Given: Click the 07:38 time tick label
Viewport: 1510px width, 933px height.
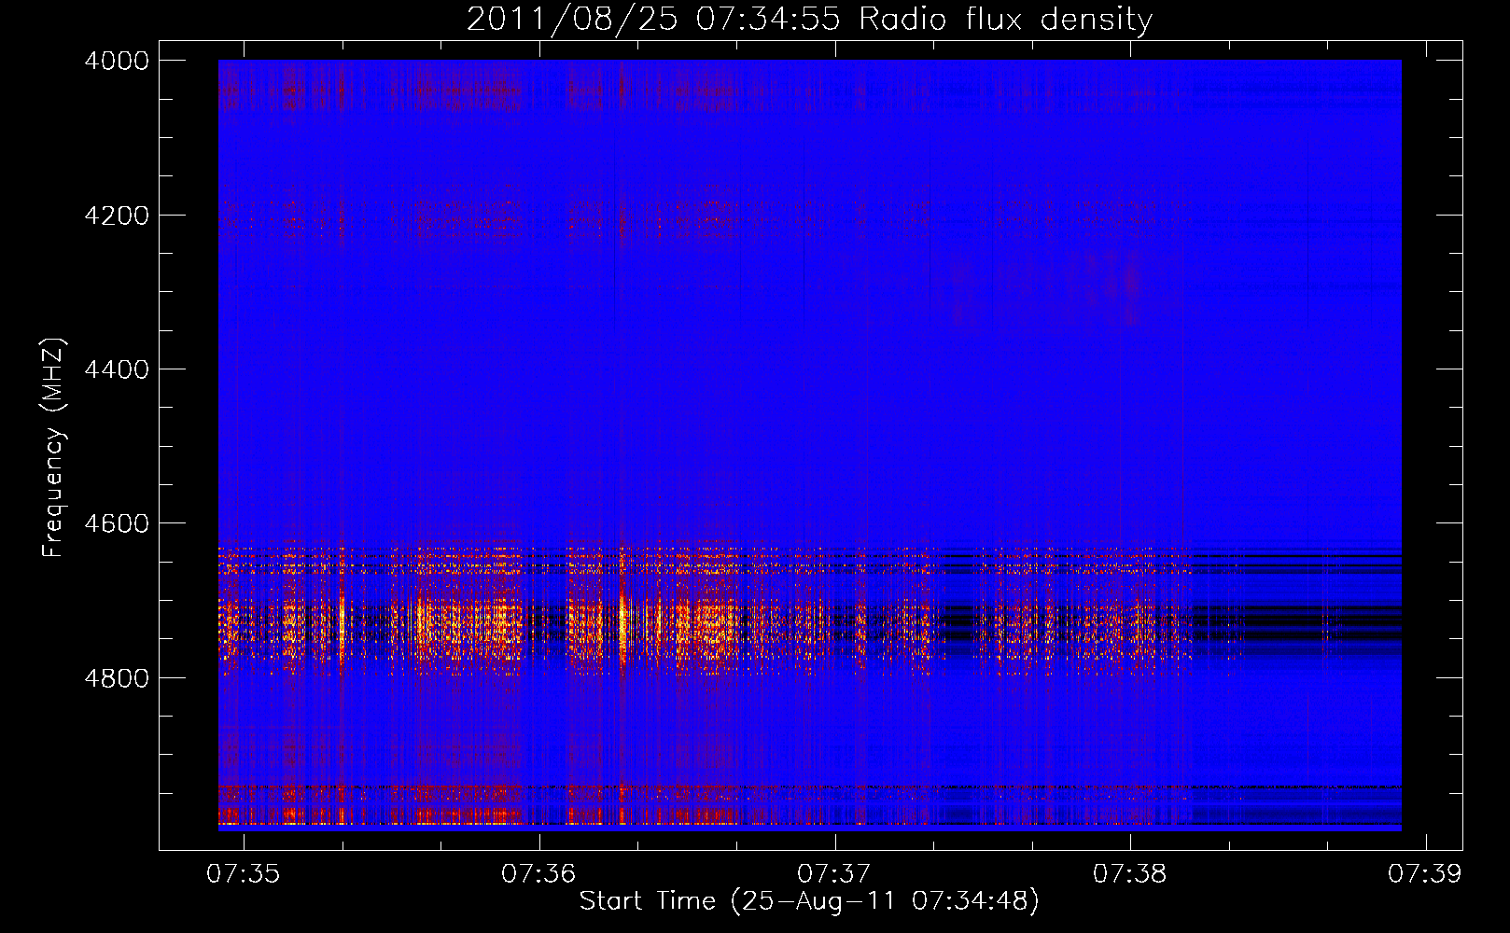Looking at the screenshot, I should 1130,873.
